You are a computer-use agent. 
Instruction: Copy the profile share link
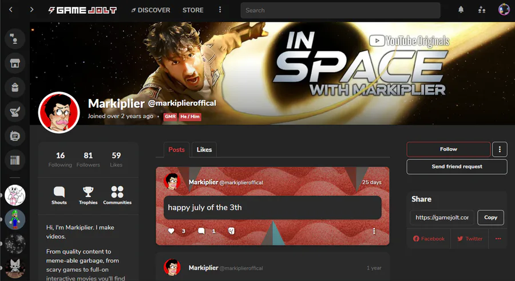490,217
